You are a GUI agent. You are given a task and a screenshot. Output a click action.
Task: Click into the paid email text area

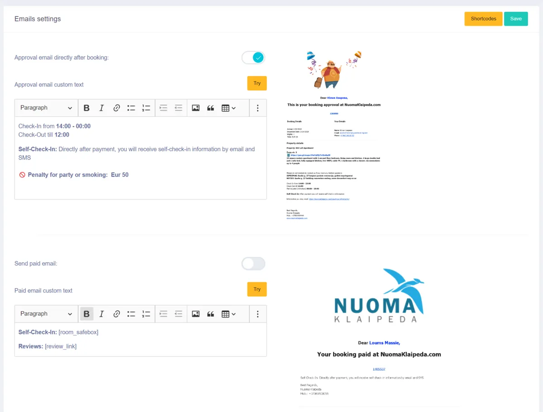[x=141, y=339]
